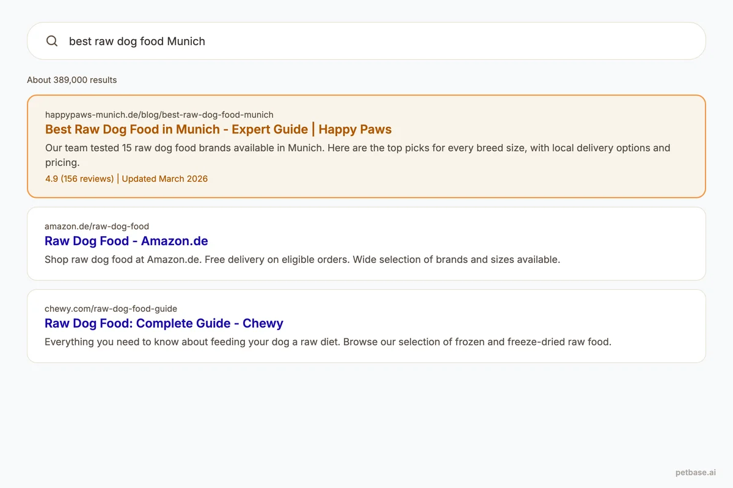Screen dimensions: 733x488
Task: Open the Raw Dog Food Amazon.de result
Action: [x=126, y=241]
